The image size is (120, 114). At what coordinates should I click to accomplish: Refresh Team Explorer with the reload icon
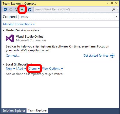pyautogui.click(x=30, y=9)
